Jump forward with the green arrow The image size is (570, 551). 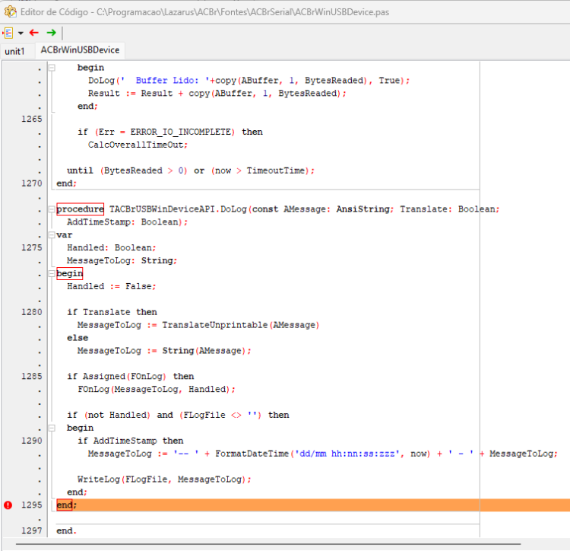coord(51,33)
